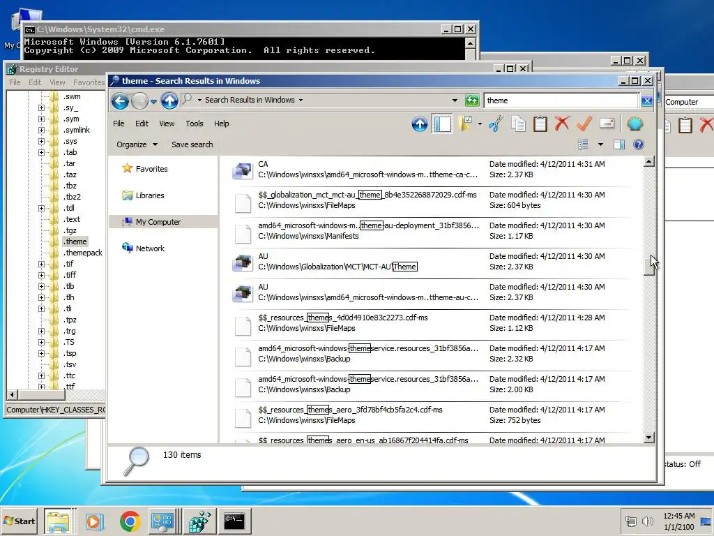
Task: Open the Help menu
Action: [x=221, y=124]
